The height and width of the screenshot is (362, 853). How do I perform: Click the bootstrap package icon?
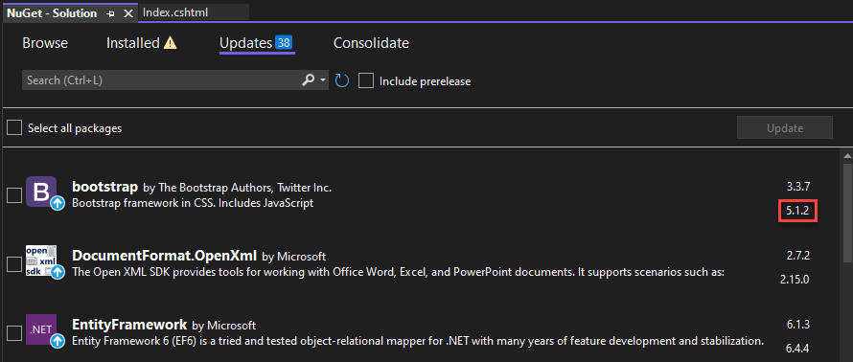pos(41,192)
